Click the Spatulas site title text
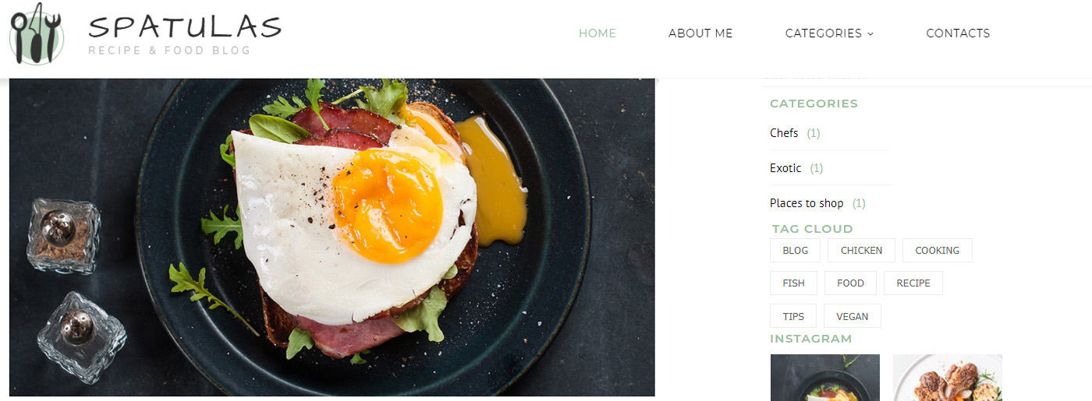Screen dimensions: 1092x401 point(185,28)
